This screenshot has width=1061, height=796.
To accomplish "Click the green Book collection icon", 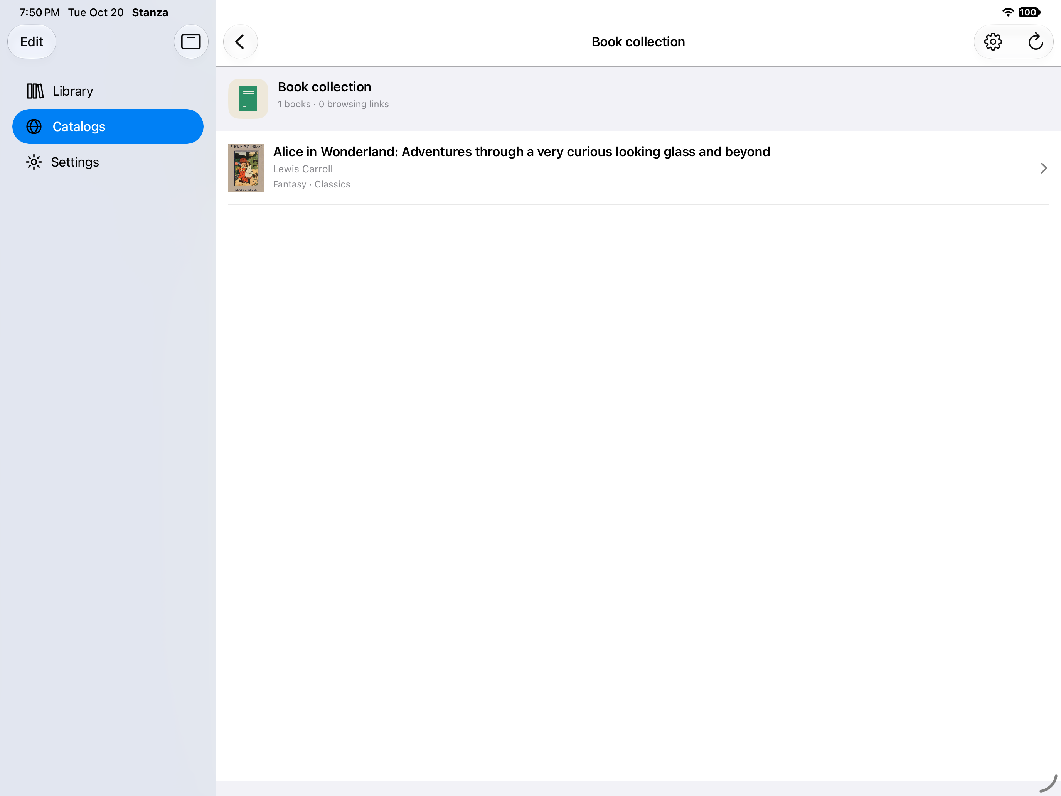I will (x=248, y=98).
